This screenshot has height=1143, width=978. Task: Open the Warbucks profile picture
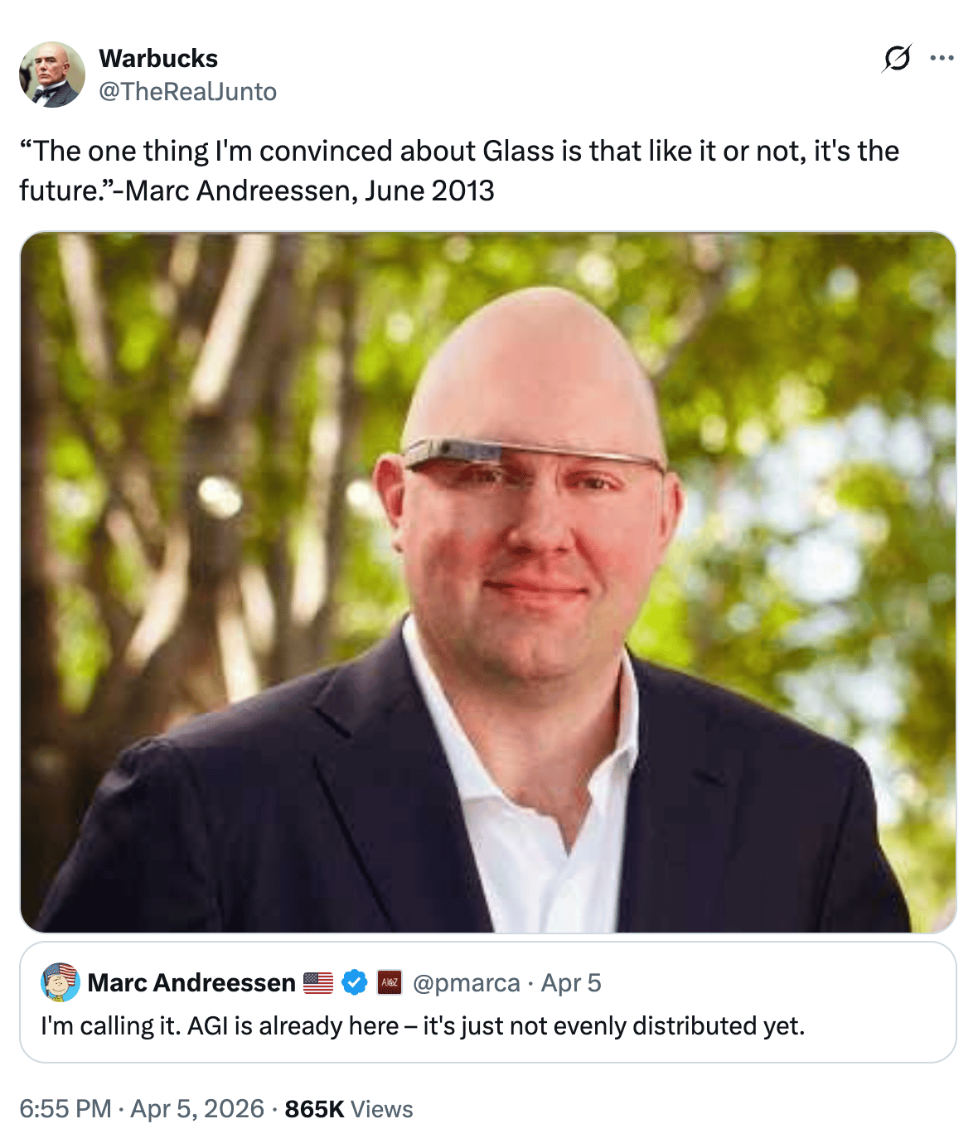click(x=51, y=75)
